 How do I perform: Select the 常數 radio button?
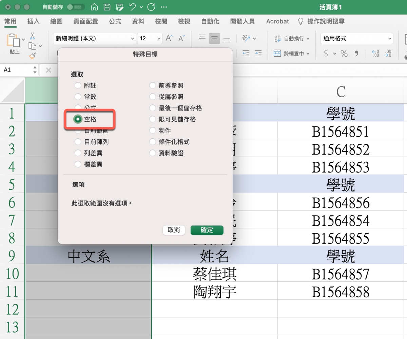pyautogui.click(x=78, y=97)
